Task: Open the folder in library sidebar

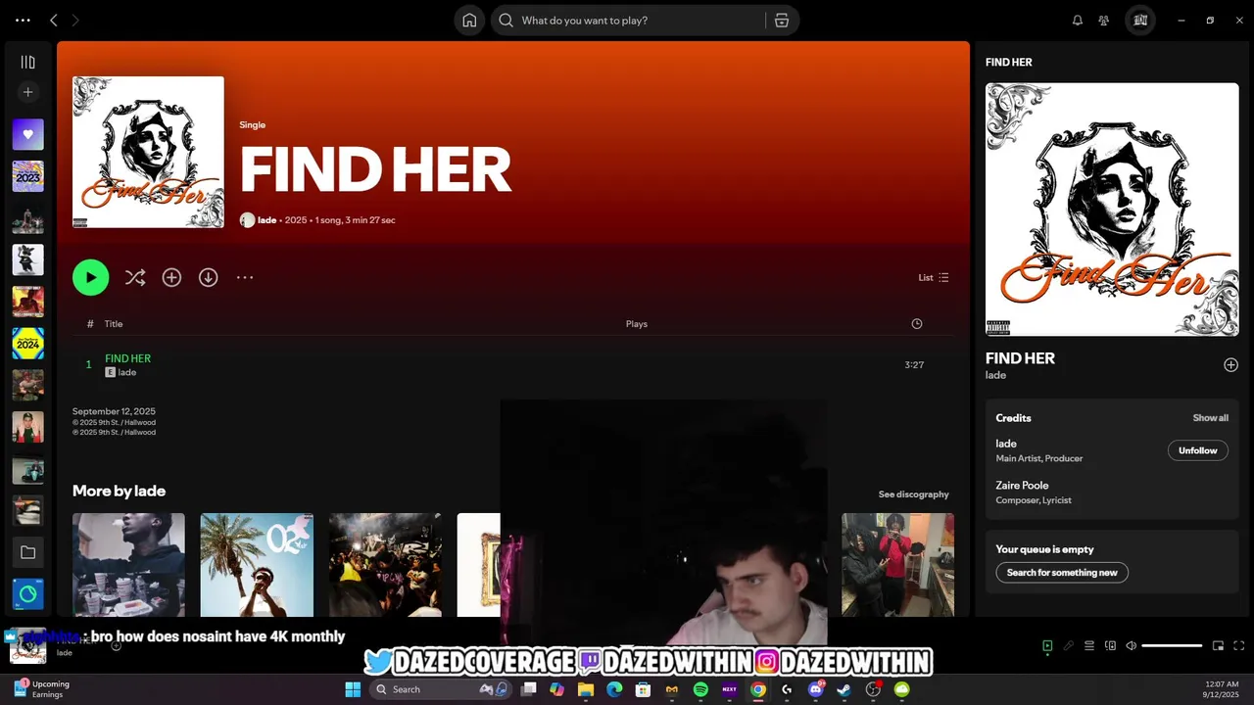Action: point(27,552)
